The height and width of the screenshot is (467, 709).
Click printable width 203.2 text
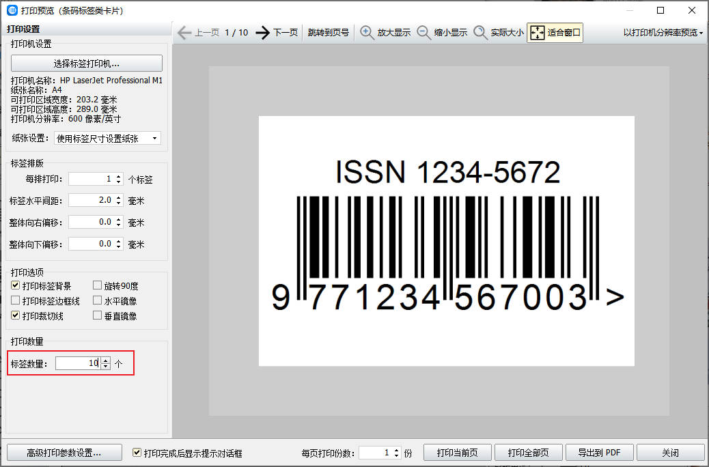click(64, 100)
